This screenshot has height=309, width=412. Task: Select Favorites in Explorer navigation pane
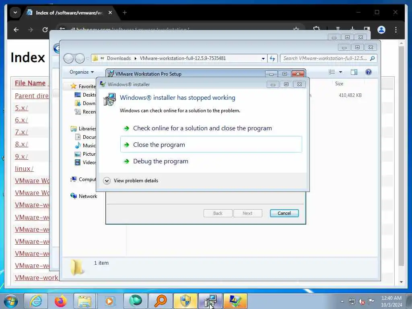tap(83, 87)
